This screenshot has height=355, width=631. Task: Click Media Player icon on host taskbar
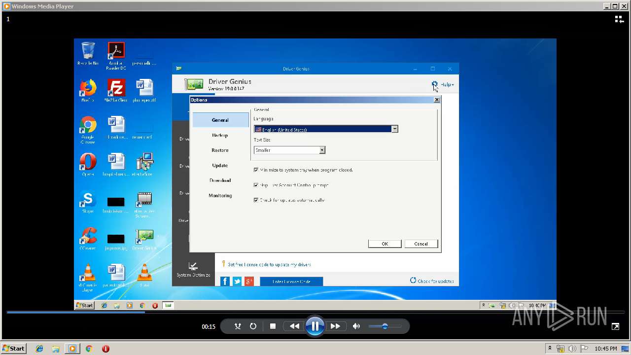click(72, 349)
